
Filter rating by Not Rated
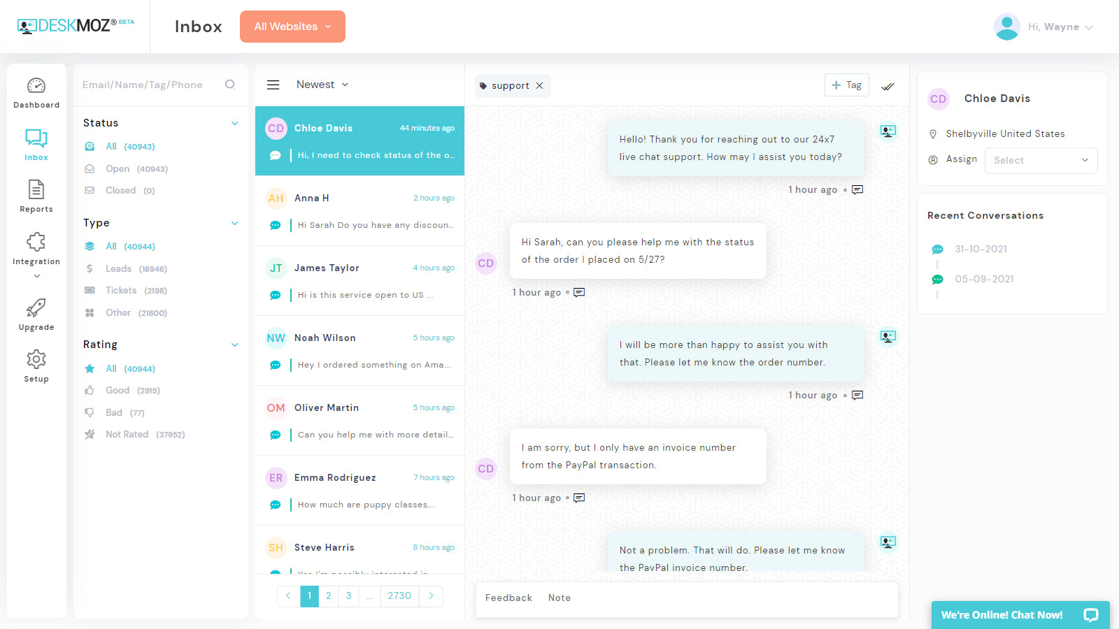click(145, 435)
